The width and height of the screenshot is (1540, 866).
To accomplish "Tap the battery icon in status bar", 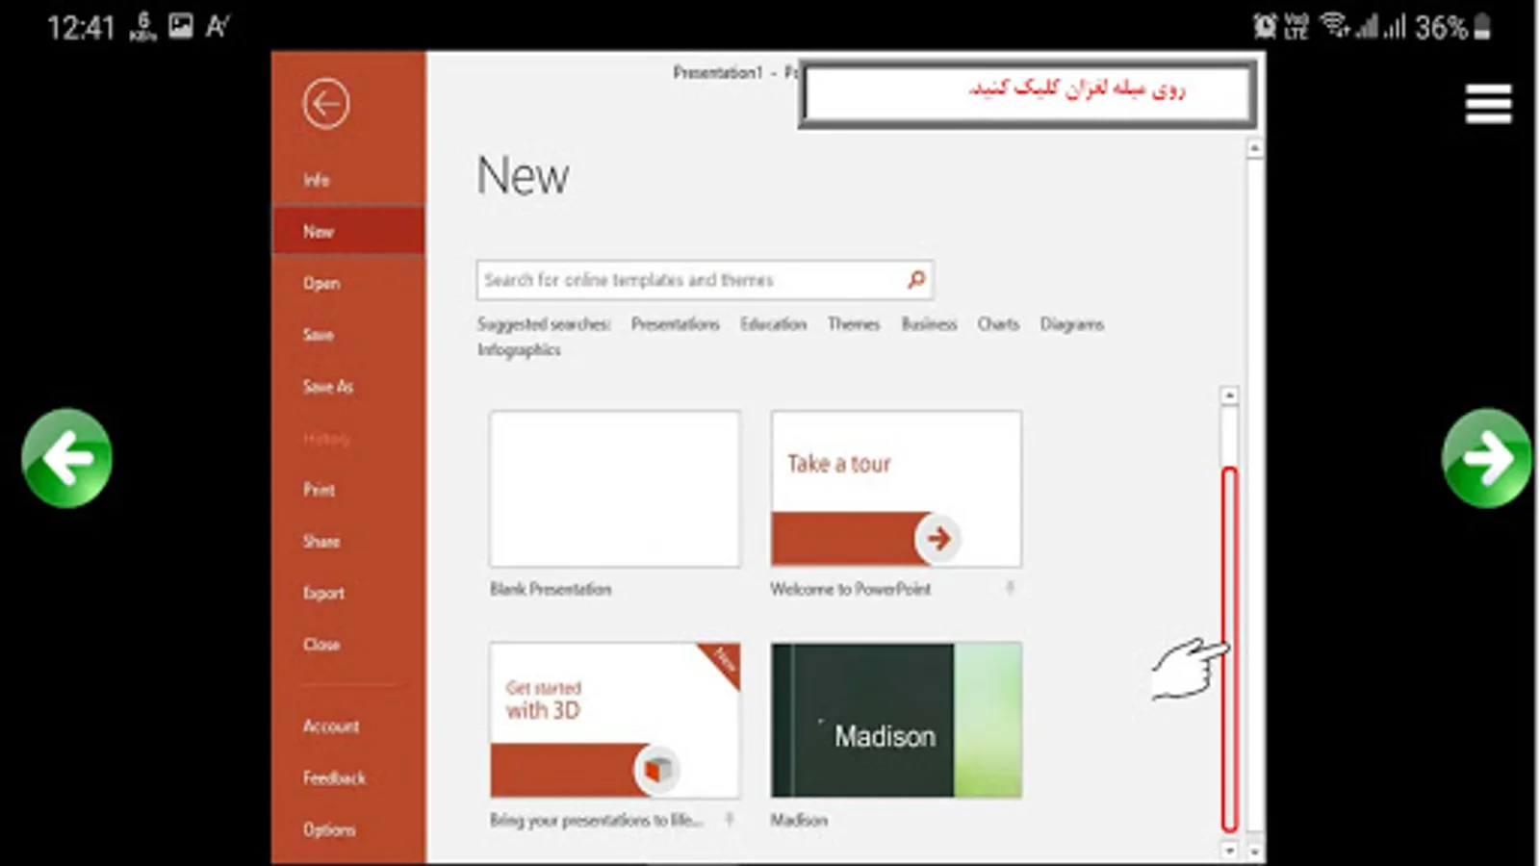I will (1482, 26).
